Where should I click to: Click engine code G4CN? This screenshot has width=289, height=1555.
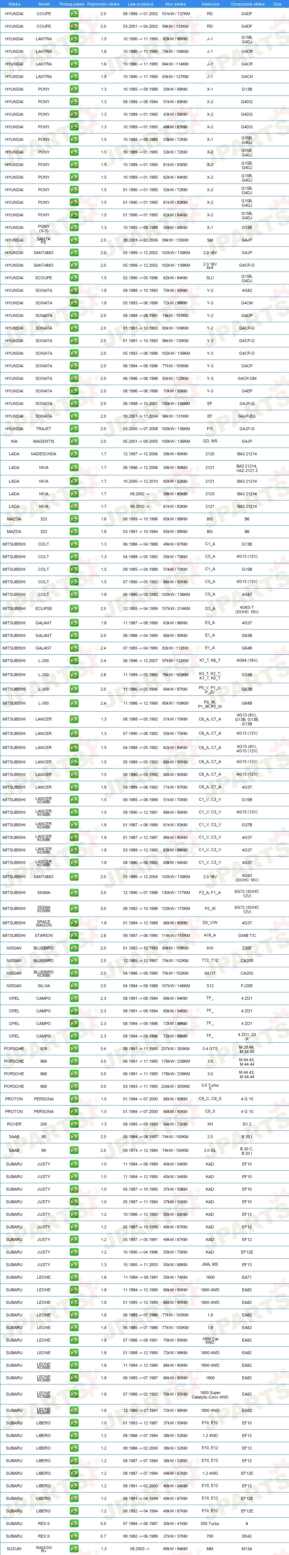[x=247, y=77]
